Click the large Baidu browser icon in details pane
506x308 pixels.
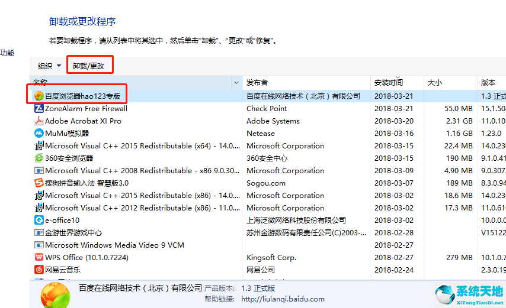coord(55,295)
